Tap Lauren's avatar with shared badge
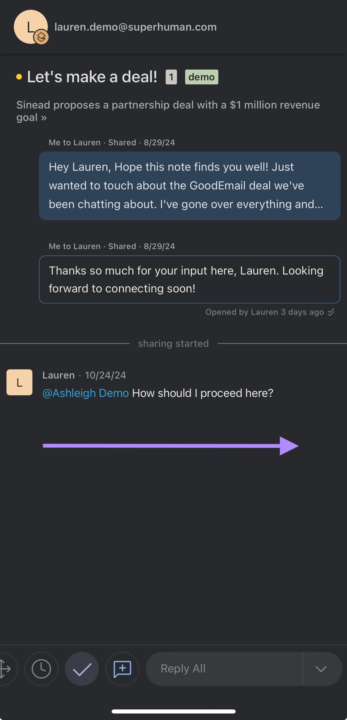 [31, 27]
